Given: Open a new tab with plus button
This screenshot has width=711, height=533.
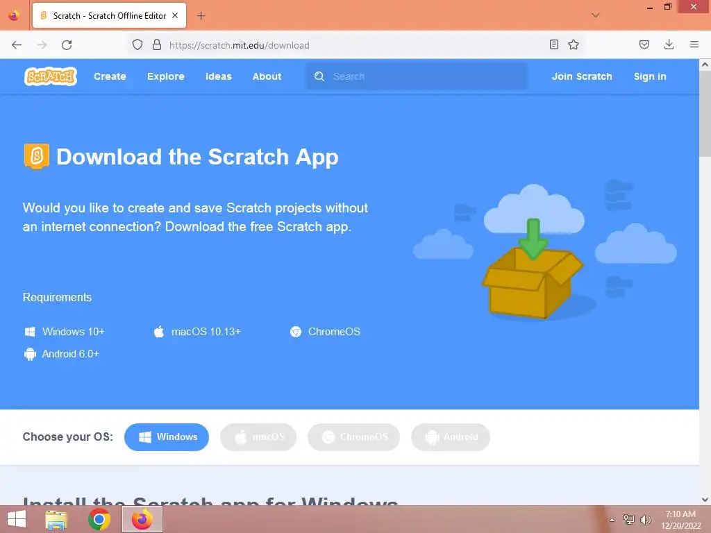Looking at the screenshot, I should click(201, 16).
